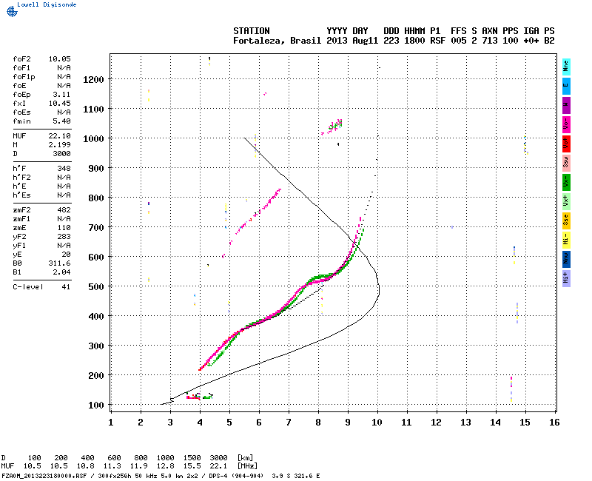Pick the lavender Hi+ legend swatch

click(x=566, y=277)
